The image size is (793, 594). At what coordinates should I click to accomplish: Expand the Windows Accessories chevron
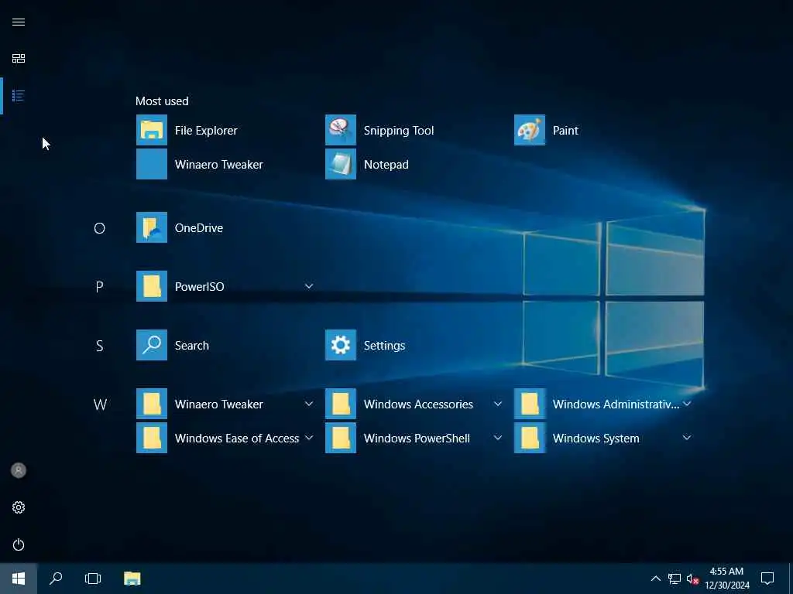click(498, 404)
